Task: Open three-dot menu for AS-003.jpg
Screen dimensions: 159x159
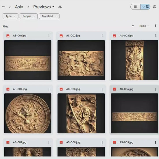Action: [x=155, y=36]
